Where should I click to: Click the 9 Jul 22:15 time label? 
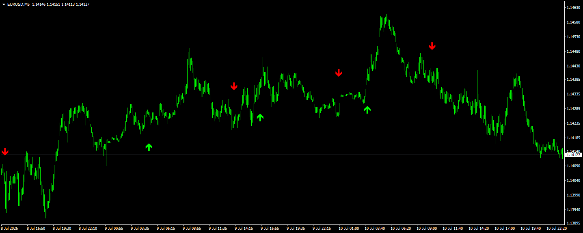tap(322, 229)
